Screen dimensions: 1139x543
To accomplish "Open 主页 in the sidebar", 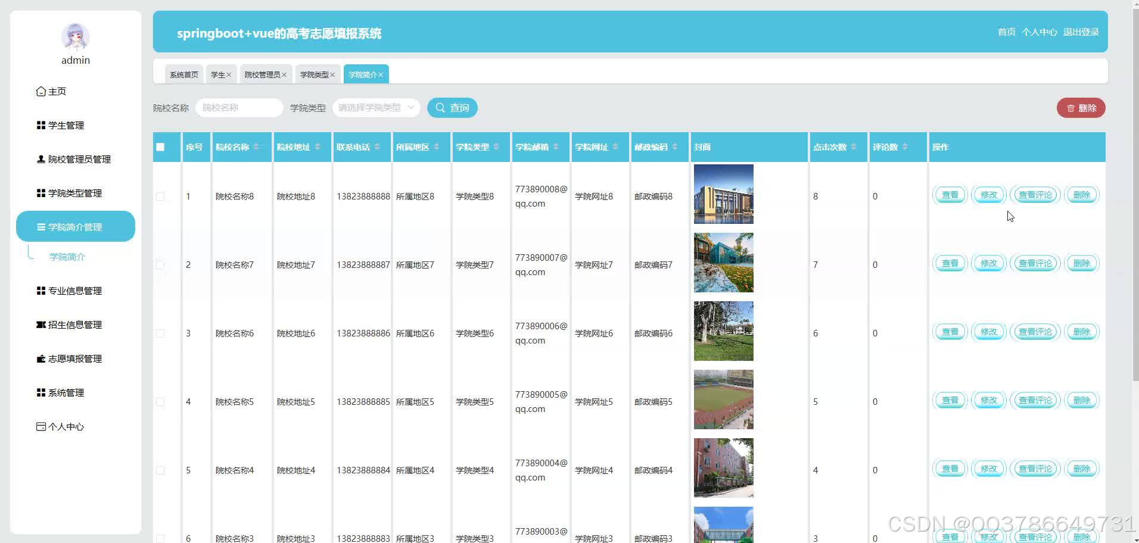I will click(x=76, y=92).
